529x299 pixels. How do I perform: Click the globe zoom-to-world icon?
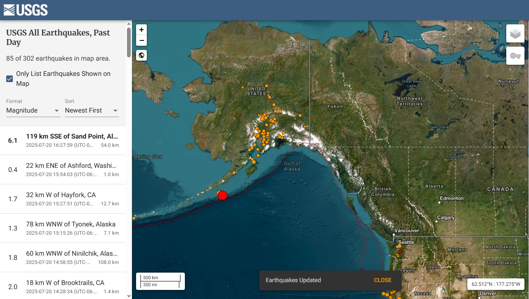coord(141,55)
